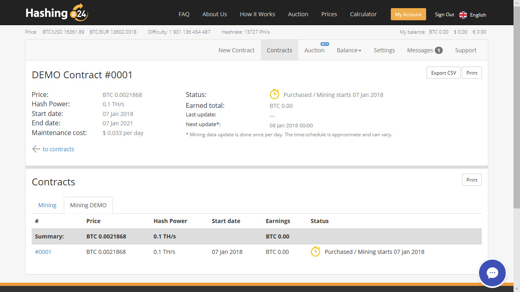The height and width of the screenshot is (292, 520).
Task: Click the Contracts section heading
Action: [53, 182]
